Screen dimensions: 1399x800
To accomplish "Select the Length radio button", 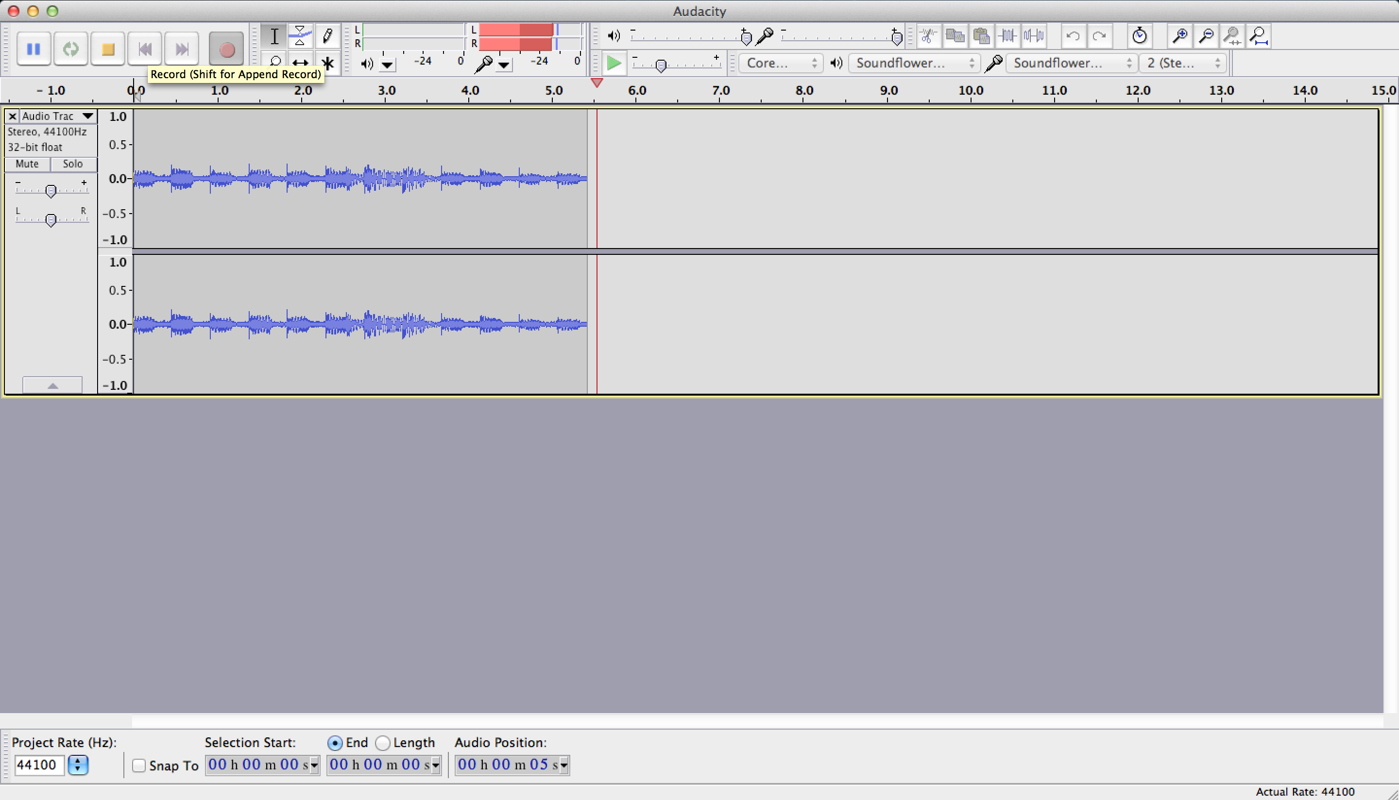I will (x=383, y=743).
